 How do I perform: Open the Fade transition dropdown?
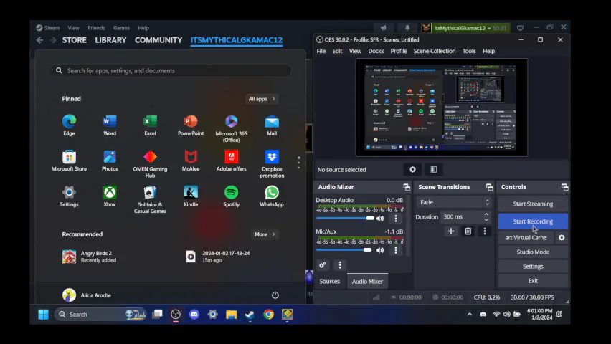(453, 202)
